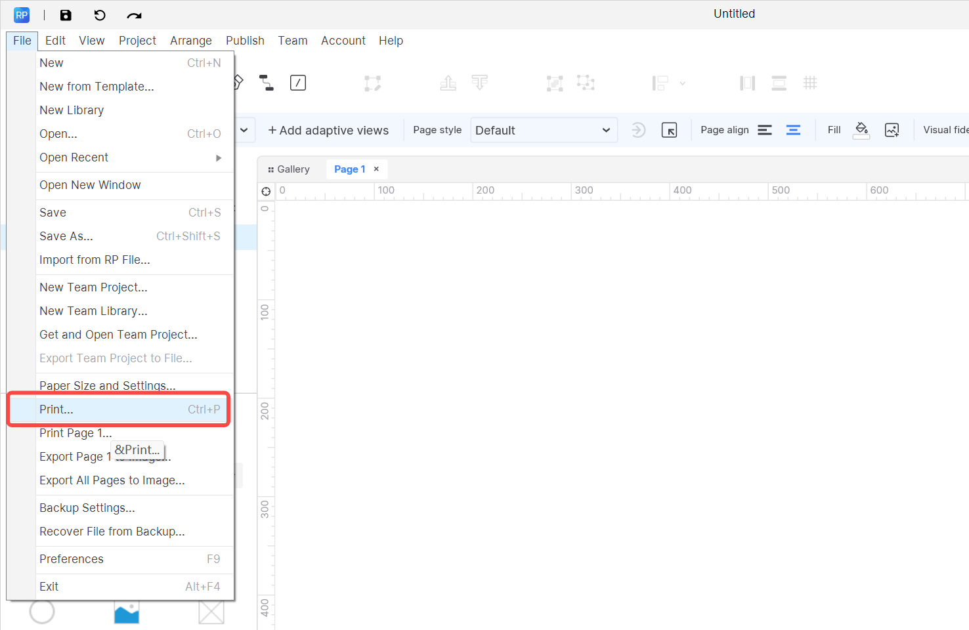969x630 pixels.
Task: Switch to the Gallery tab
Action: 289,169
